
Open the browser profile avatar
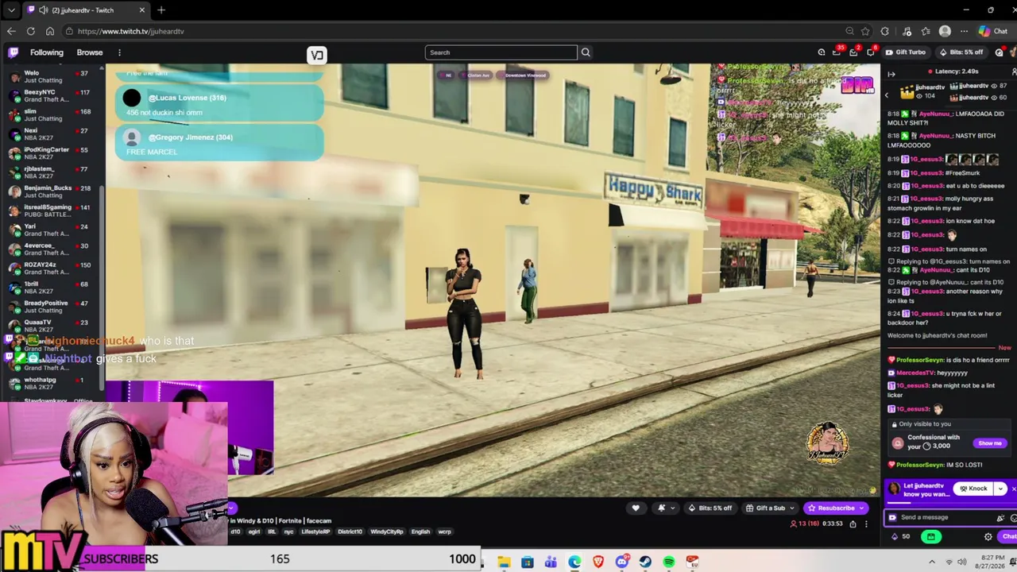coord(945,31)
